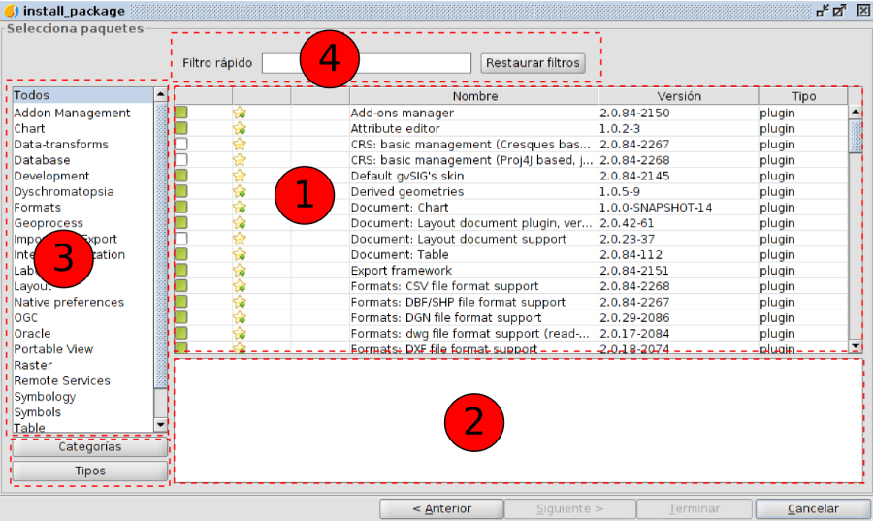The image size is (873, 521).
Task: Check the CRS Cresques based package checkbox
Action: coord(181,145)
